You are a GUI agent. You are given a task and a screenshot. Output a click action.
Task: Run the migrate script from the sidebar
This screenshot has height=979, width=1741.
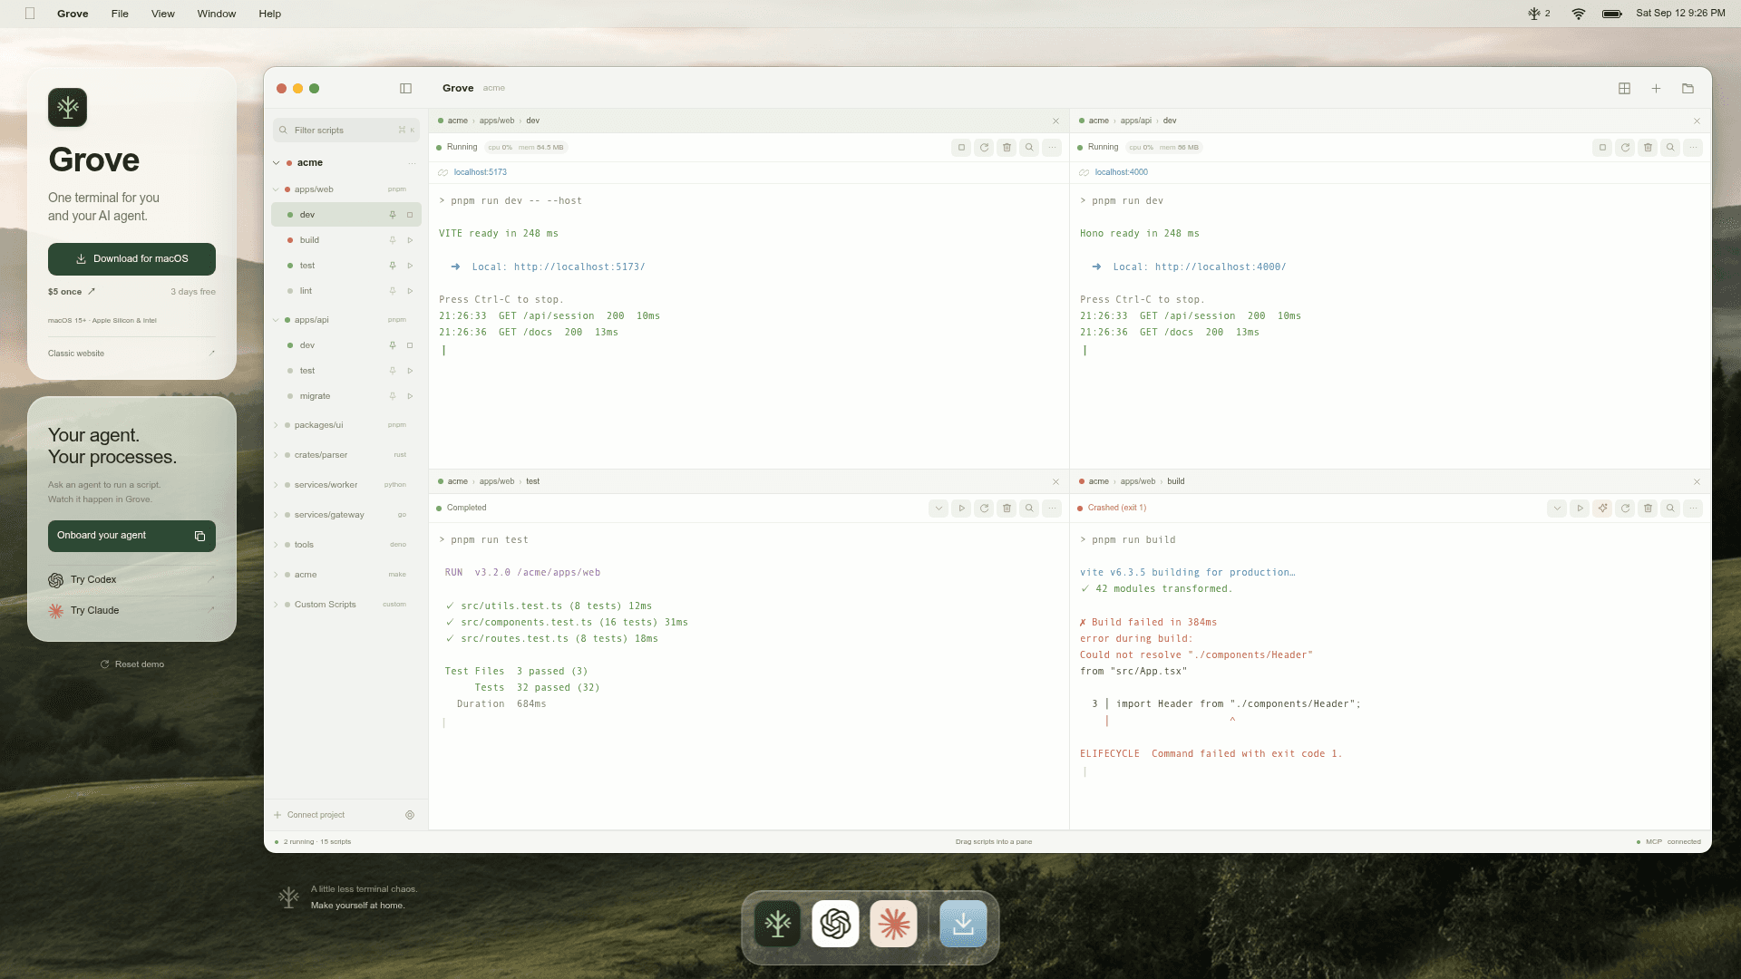coord(410,396)
